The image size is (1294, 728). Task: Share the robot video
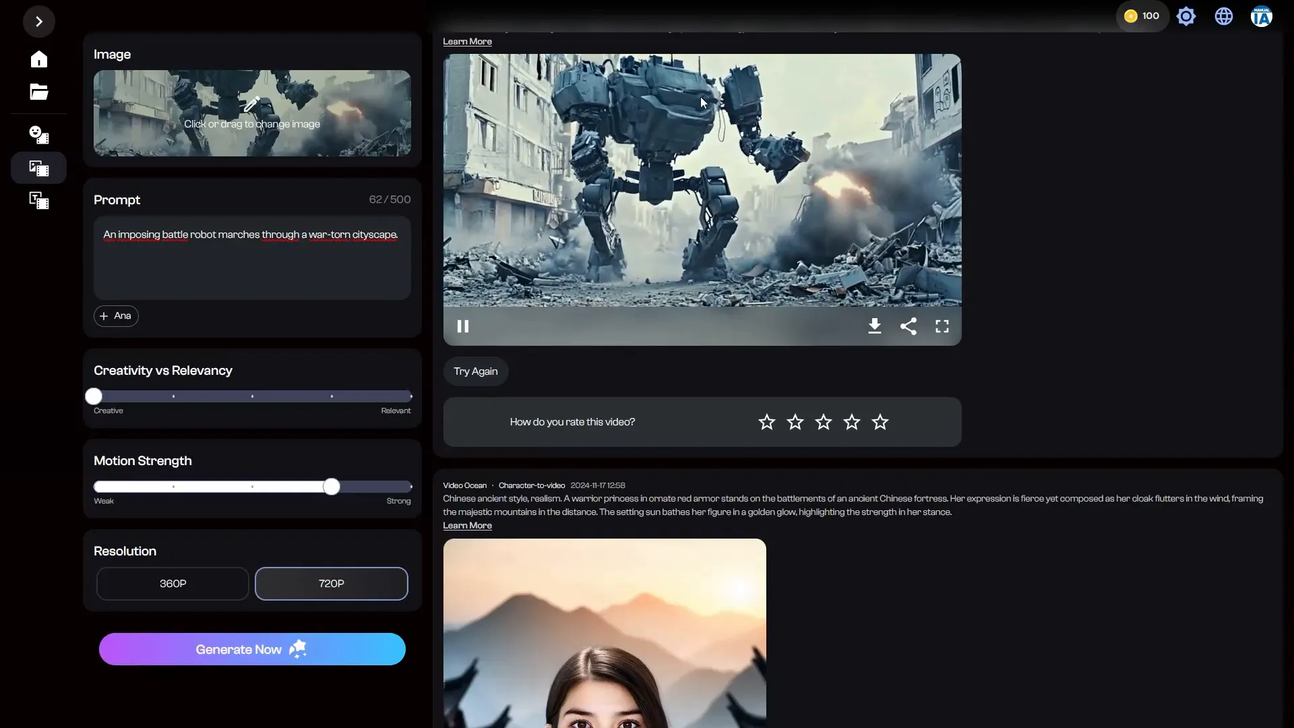coord(908,326)
